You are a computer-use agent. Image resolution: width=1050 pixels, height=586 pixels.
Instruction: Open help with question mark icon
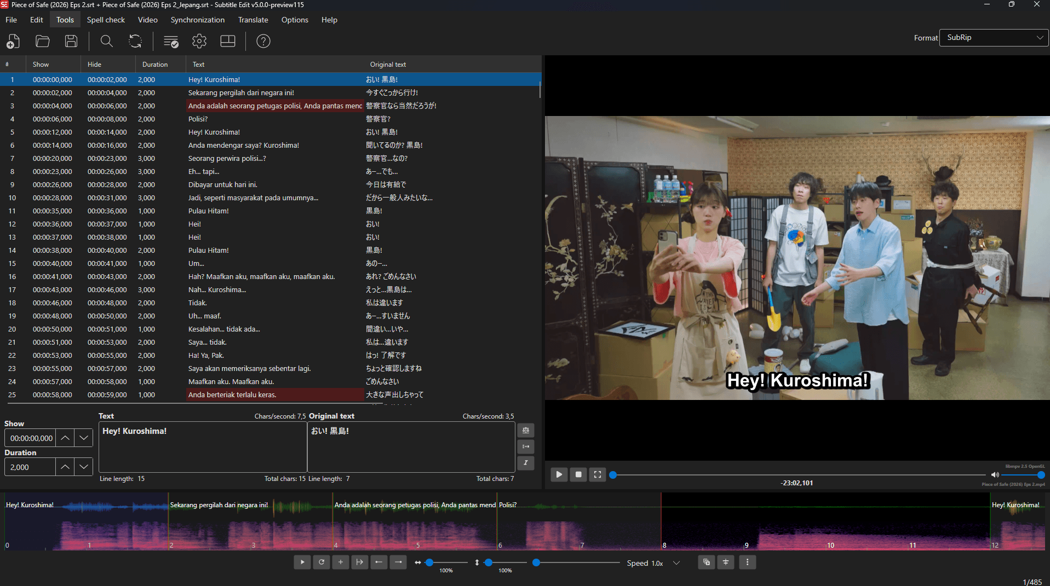click(263, 41)
